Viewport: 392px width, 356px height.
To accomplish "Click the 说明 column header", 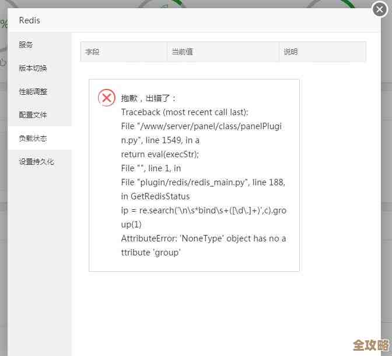I will (322, 51).
